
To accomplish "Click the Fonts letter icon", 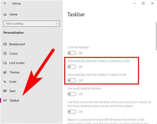I will (x=5, y=82).
